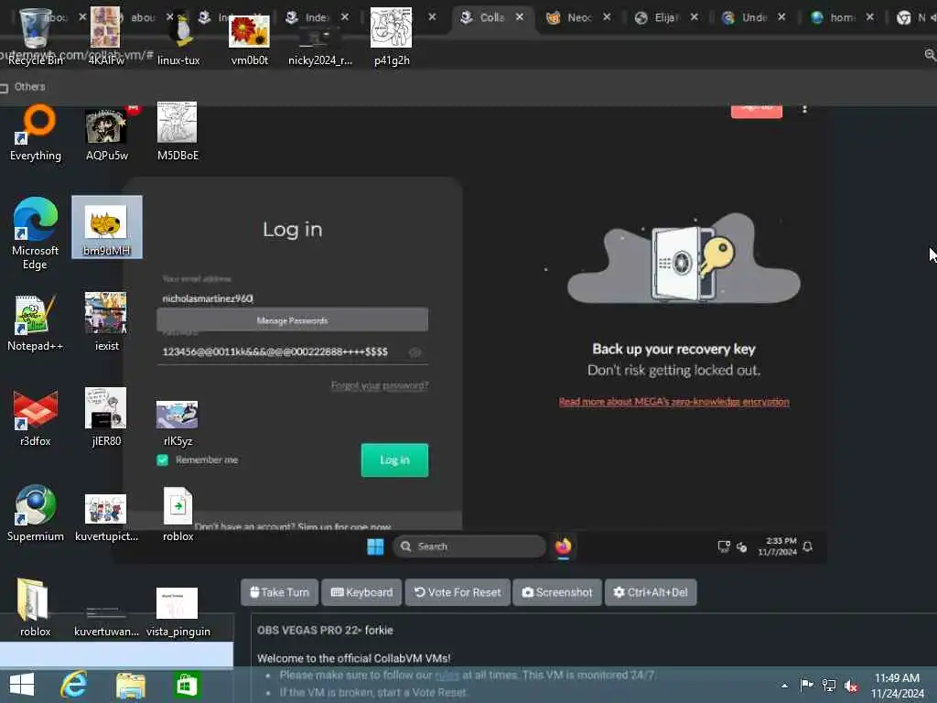Open File Explorer from taskbar

(130, 685)
